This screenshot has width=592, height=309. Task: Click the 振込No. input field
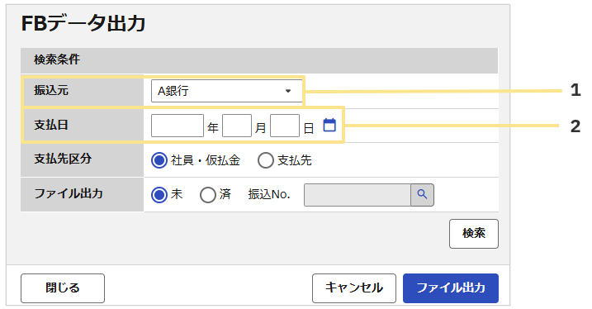click(358, 195)
